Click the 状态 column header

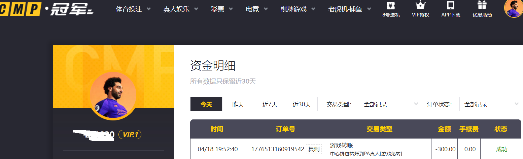click(501, 129)
